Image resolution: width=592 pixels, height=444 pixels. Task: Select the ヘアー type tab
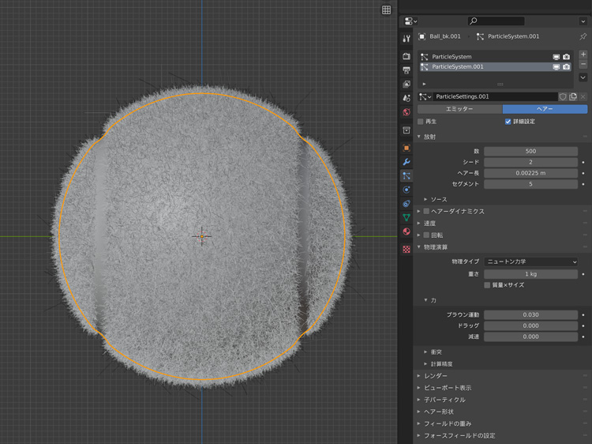tap(545, 109)
